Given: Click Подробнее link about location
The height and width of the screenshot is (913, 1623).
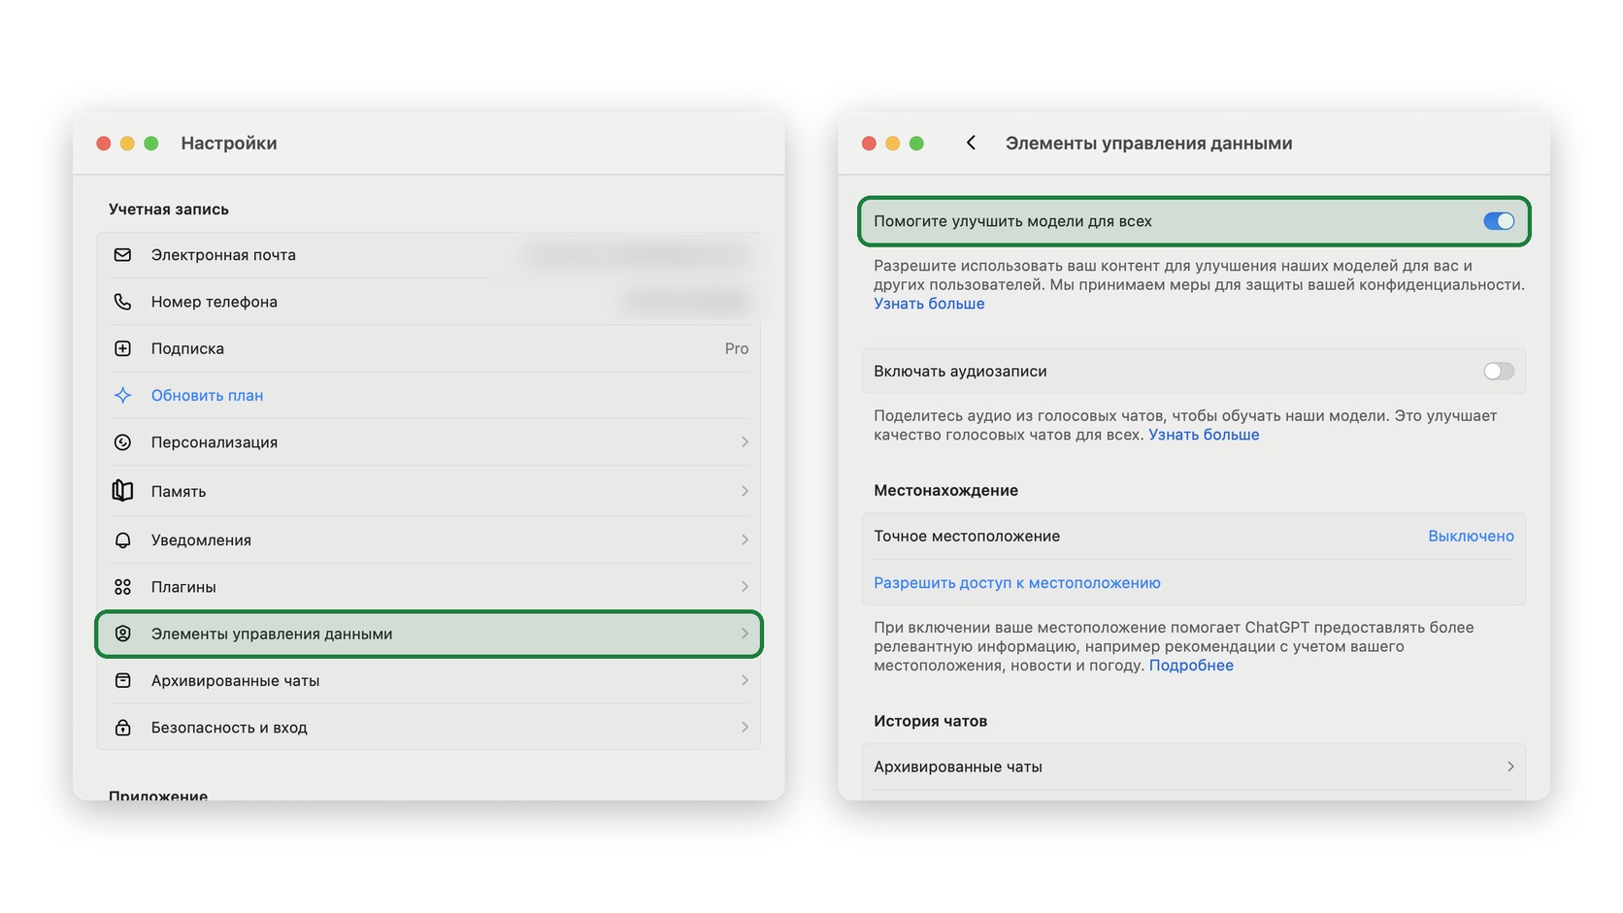Looking at the screenshot, I should (x=1191, y=666).
